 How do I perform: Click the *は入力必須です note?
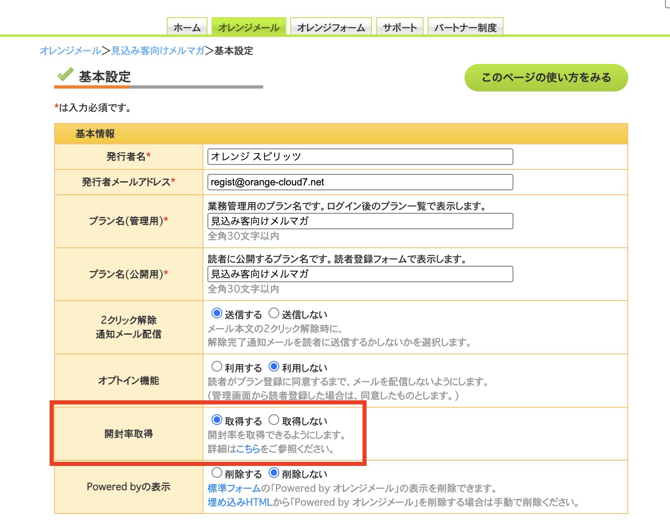93,107
